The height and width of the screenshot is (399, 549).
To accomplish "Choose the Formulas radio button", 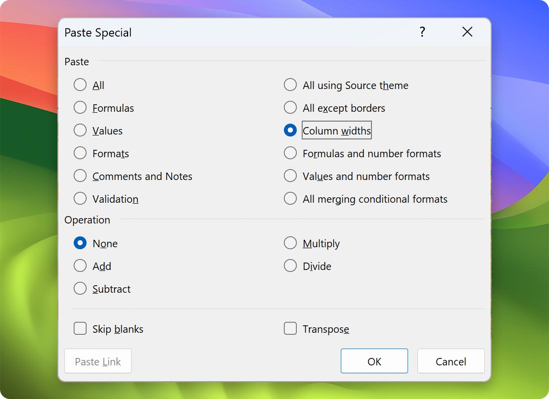I will 80,108.
